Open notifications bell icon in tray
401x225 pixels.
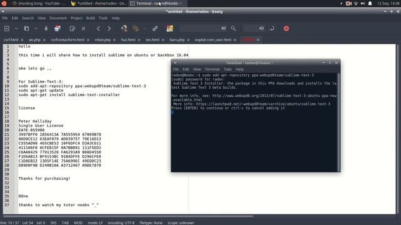click(370, 3)
